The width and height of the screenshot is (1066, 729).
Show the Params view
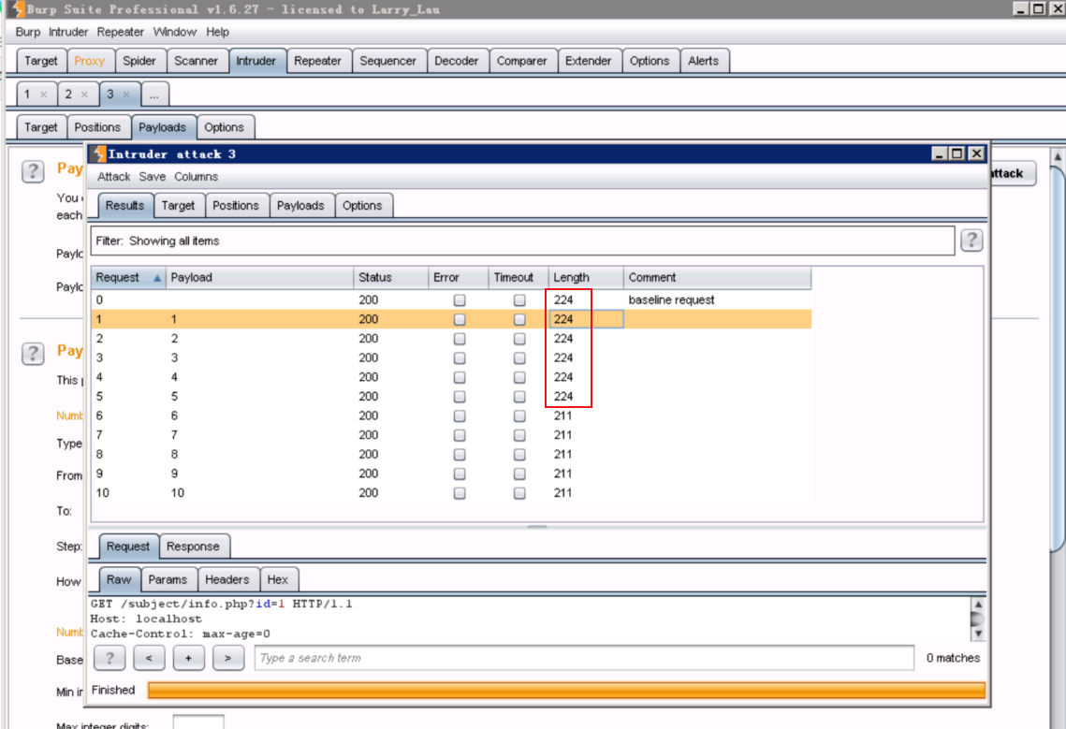click(x=168, y=579)
